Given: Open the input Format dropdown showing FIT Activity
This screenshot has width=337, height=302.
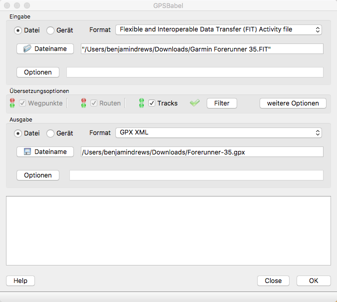Looking at the screenshot, I should tap(218, 29).
